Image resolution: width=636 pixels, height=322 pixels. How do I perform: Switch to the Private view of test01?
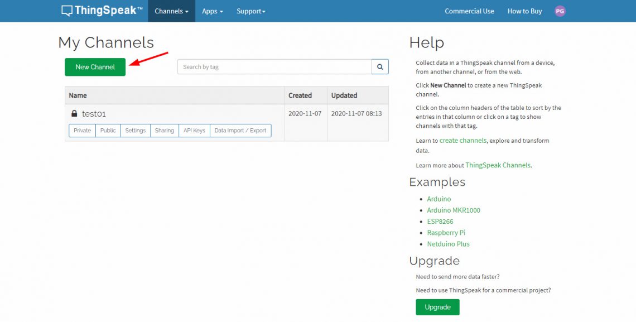pos(82,131)
